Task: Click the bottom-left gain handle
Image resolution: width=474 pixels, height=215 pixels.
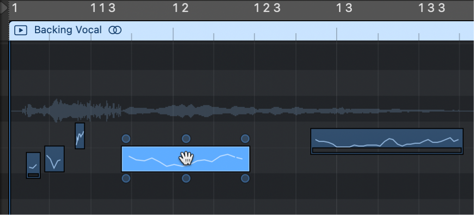Action: (126, 179)
